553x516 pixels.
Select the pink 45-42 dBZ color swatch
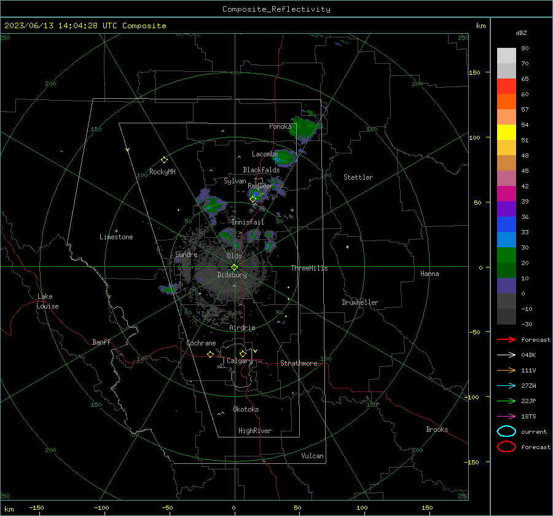[x=506, y=179]
